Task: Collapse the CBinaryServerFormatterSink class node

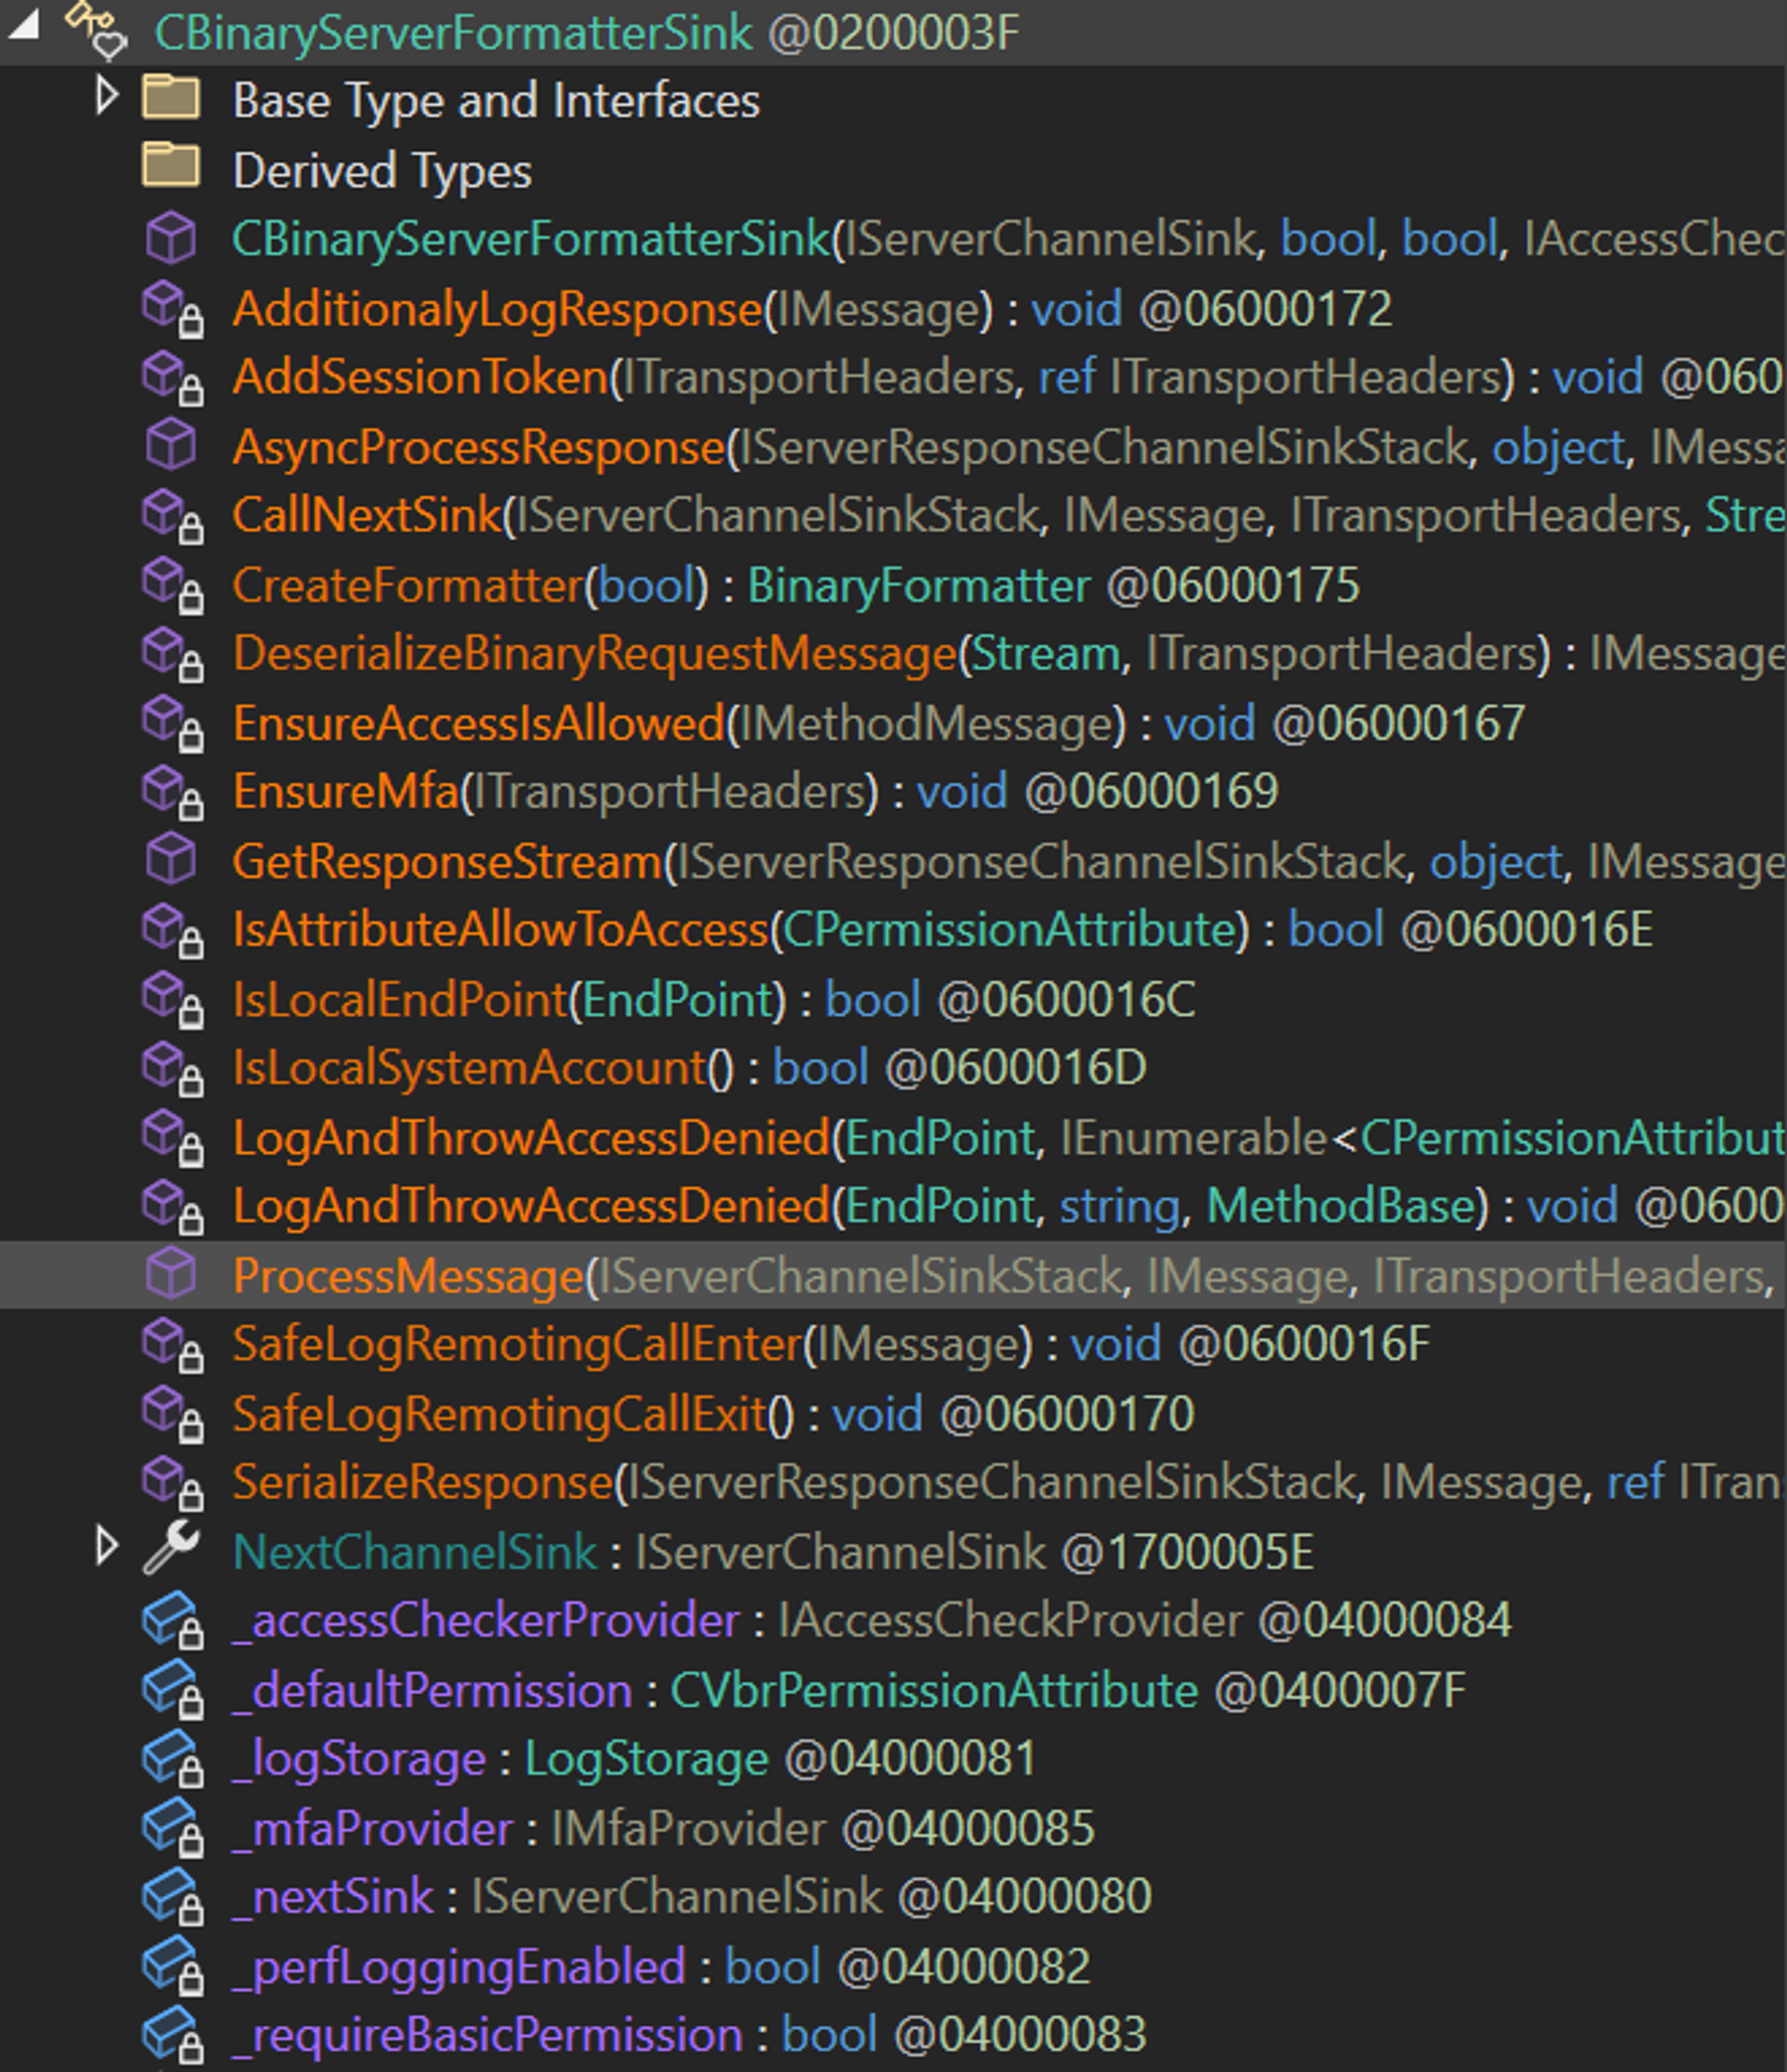Action: [x=24, y=24]
